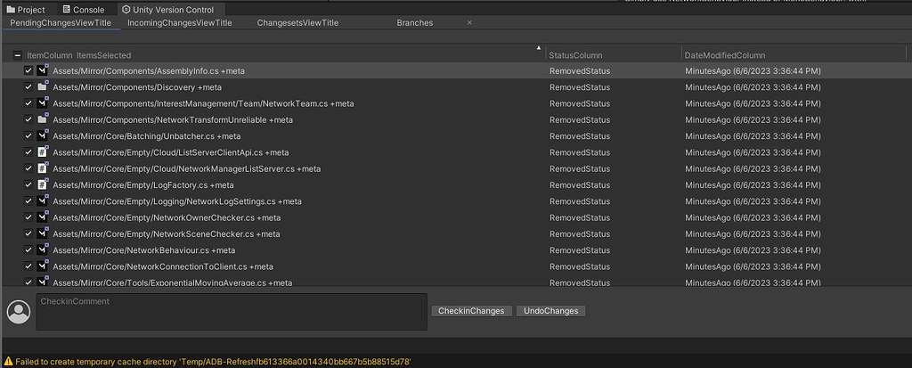Toggle the checkbox for NetworkOwnerChecker.cs
The width and height of the screenshot is (912, 368).
(28, 217)
